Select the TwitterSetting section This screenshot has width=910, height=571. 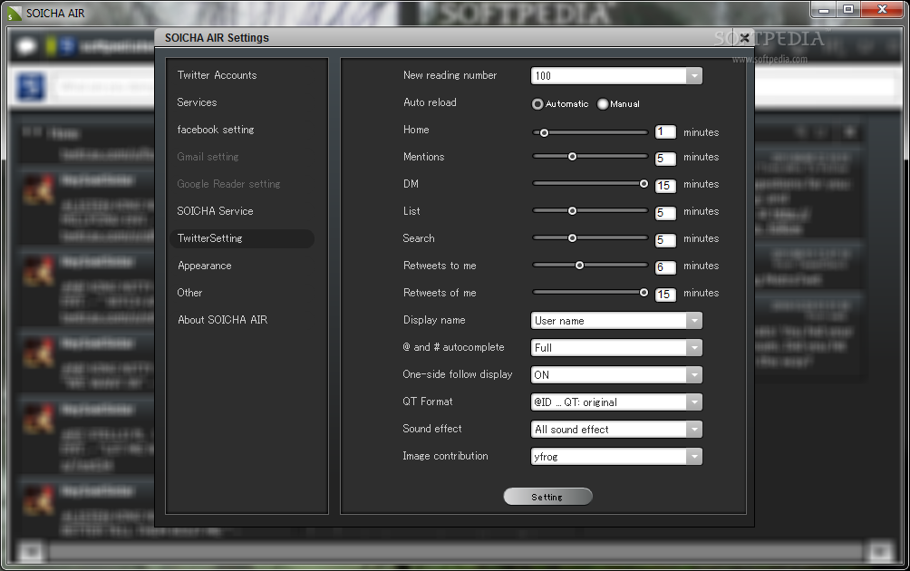(x=242, y=237)
